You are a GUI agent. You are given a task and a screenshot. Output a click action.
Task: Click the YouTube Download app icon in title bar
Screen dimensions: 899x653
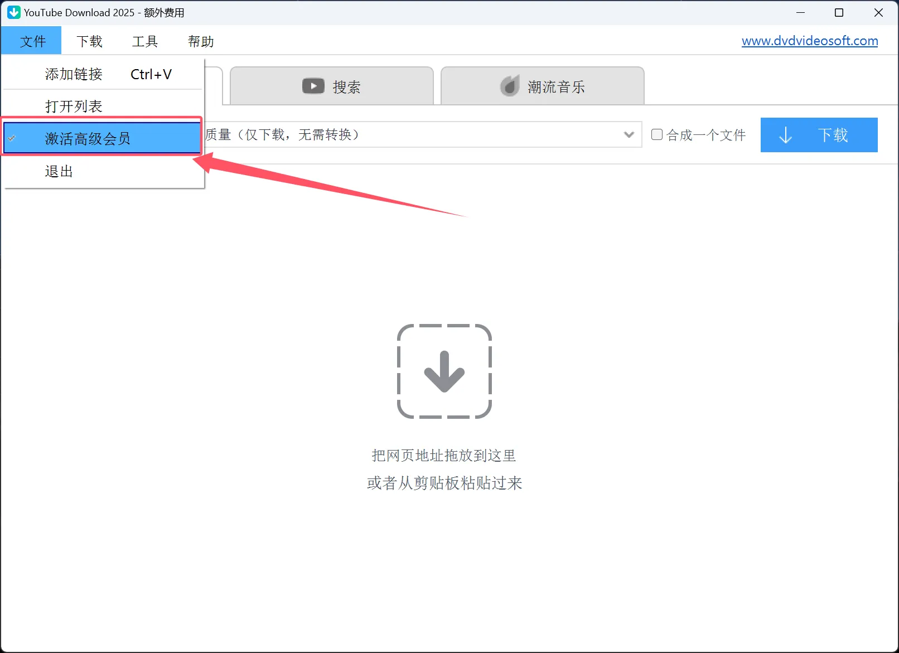(x=14, y=12)
